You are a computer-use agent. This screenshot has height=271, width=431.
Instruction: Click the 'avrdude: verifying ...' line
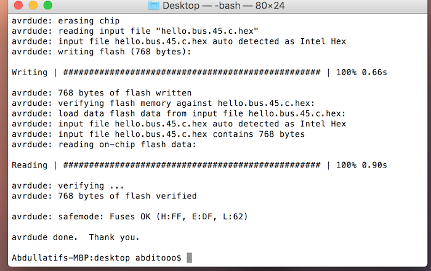[x=68, y=186]
